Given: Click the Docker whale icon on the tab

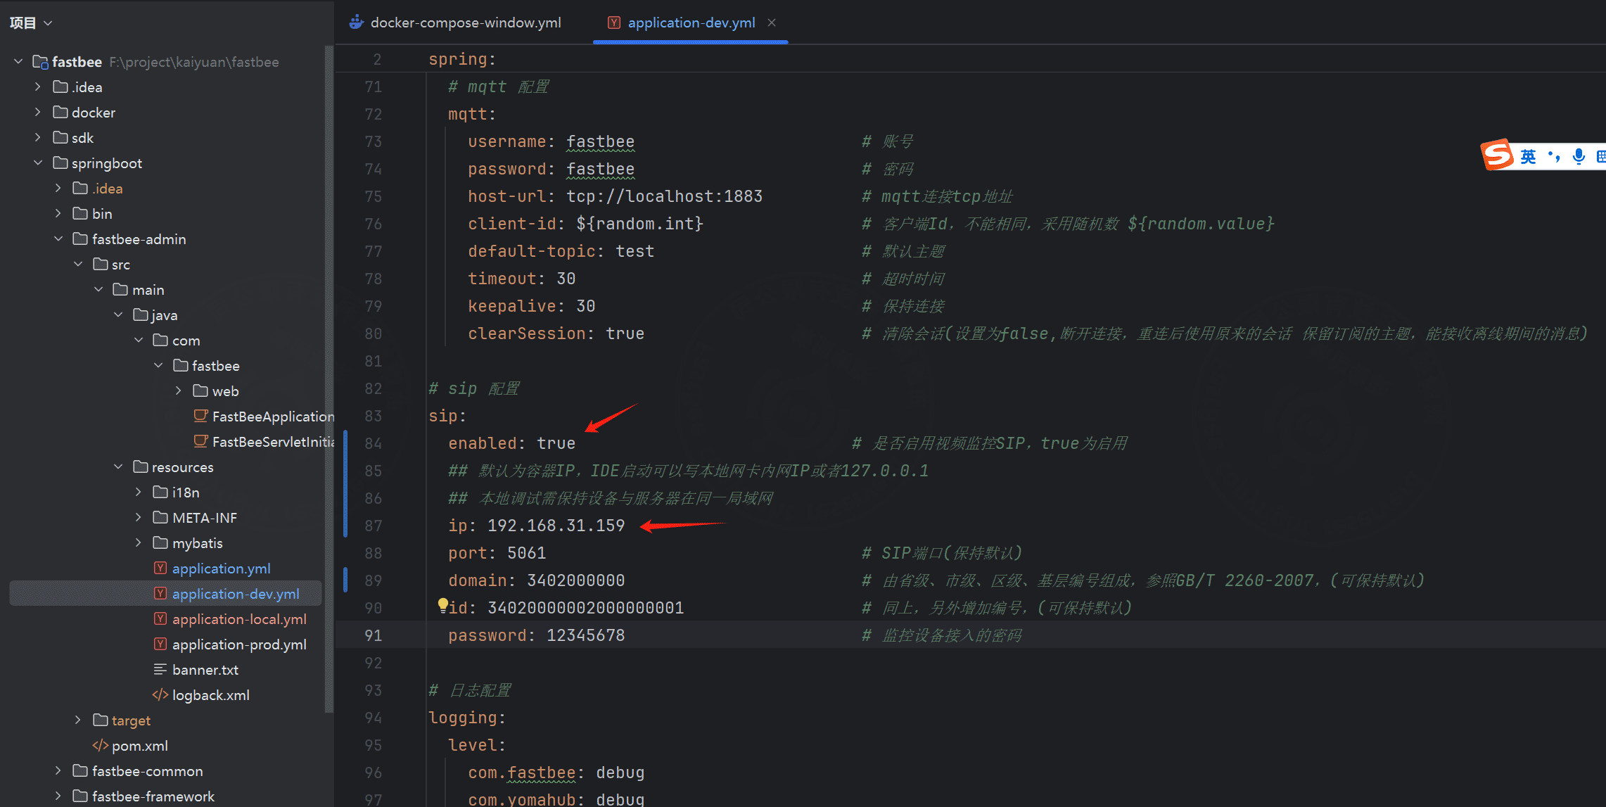Looking at the screenshot, I should 357,23.
